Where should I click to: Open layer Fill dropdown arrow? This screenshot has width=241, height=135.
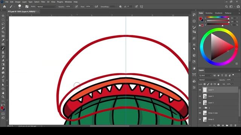pos(232,84)
